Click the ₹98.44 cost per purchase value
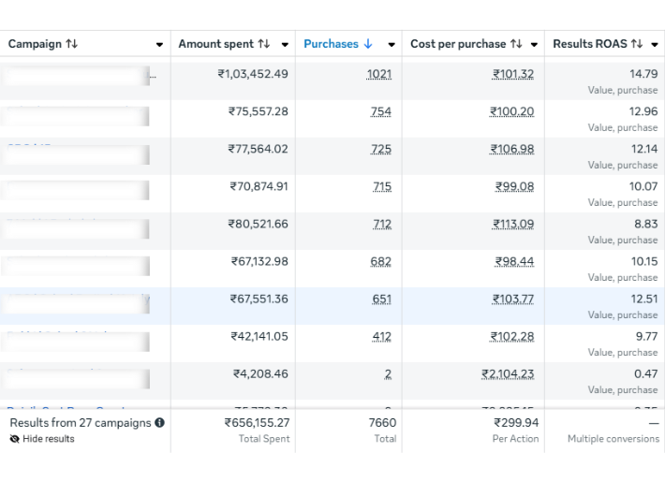Screen dimensions: 665x482 pos(514,262)
